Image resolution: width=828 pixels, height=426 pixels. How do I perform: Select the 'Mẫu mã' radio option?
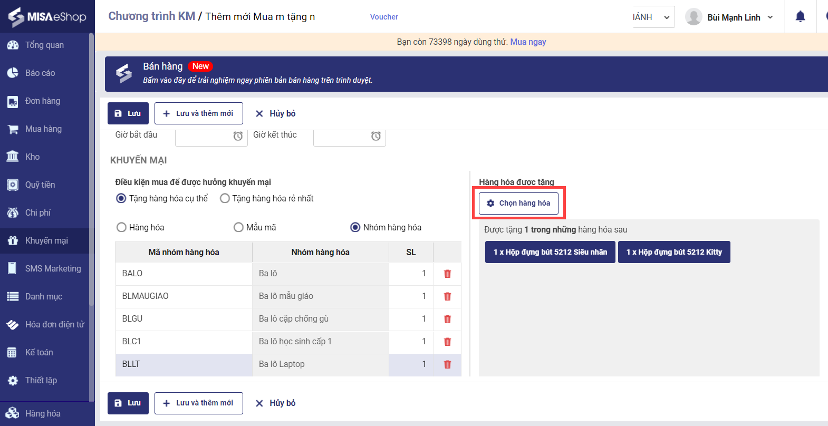tap(238, 227)
